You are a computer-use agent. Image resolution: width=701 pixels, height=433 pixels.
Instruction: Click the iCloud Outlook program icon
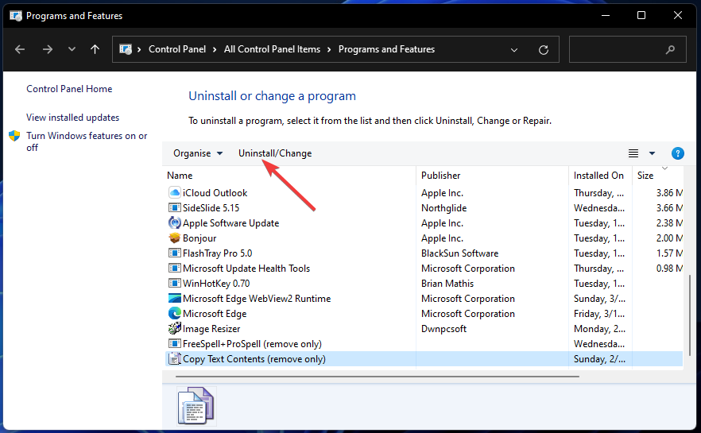pos(175,193)
